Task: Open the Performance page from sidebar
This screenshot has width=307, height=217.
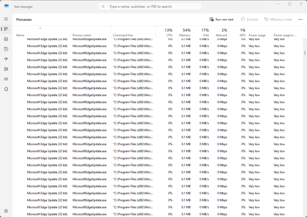Action: pos(6,39)
